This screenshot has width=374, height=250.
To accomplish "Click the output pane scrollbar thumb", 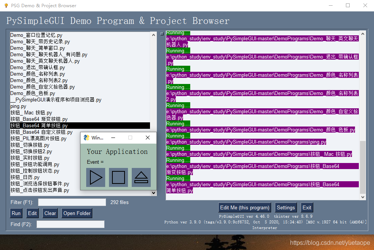I will pos(363,167).
